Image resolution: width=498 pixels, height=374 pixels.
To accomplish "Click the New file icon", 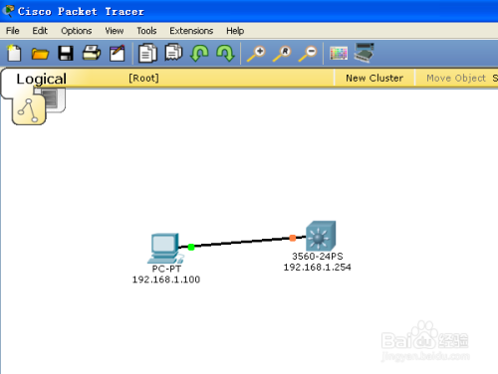I will [x=14, y=53].
